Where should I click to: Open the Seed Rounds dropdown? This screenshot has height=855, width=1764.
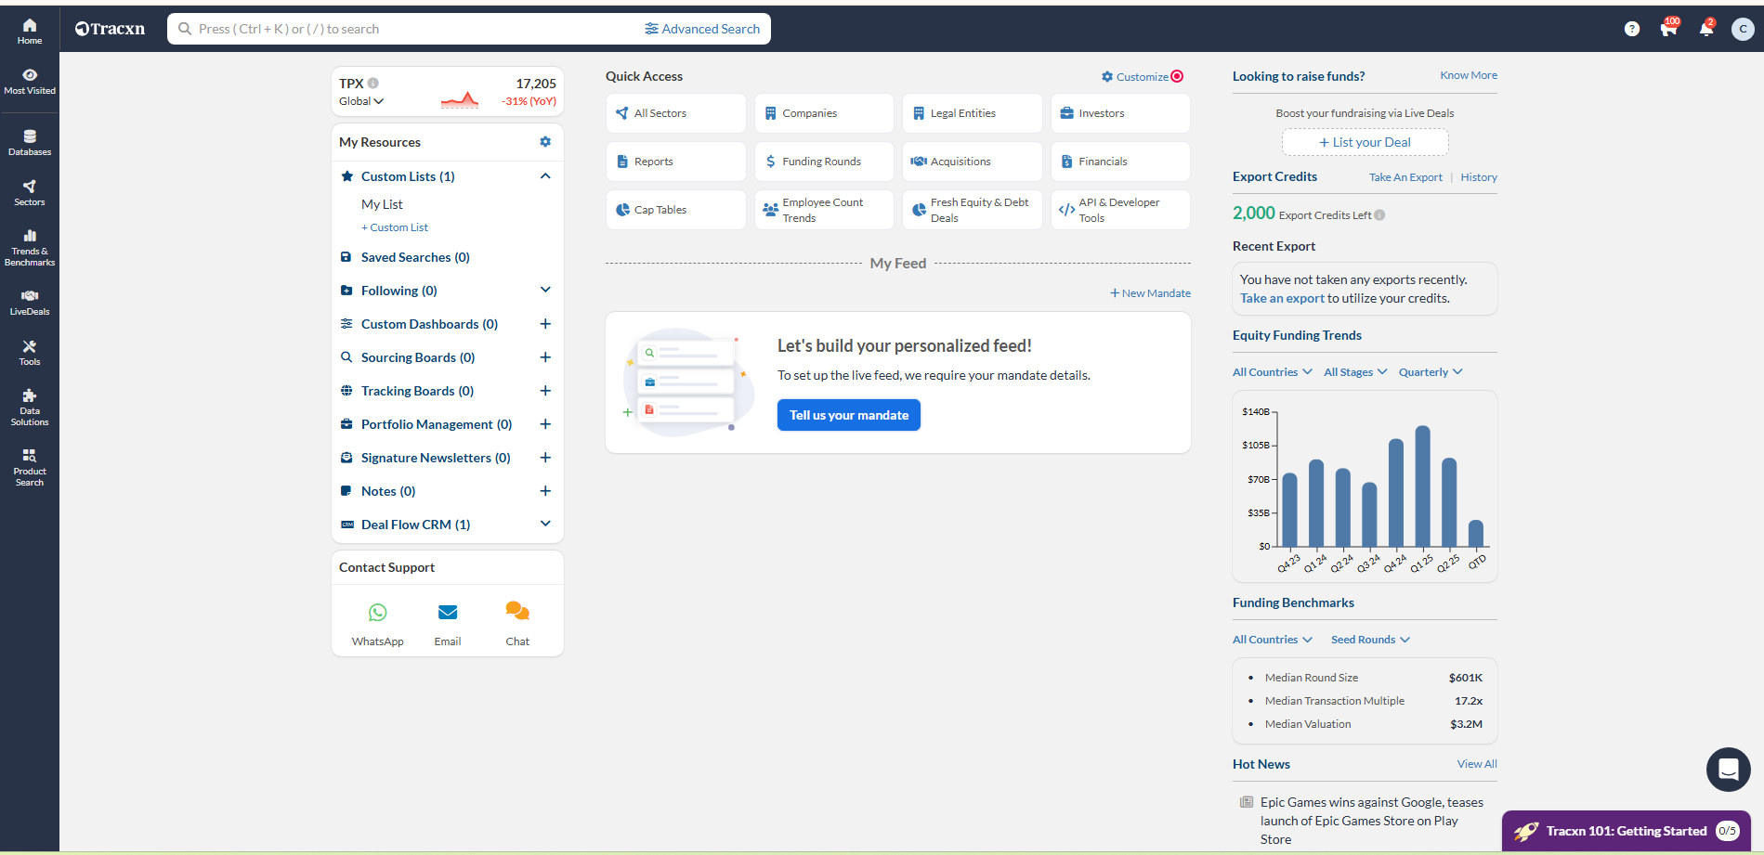[x=1369, y=640]
